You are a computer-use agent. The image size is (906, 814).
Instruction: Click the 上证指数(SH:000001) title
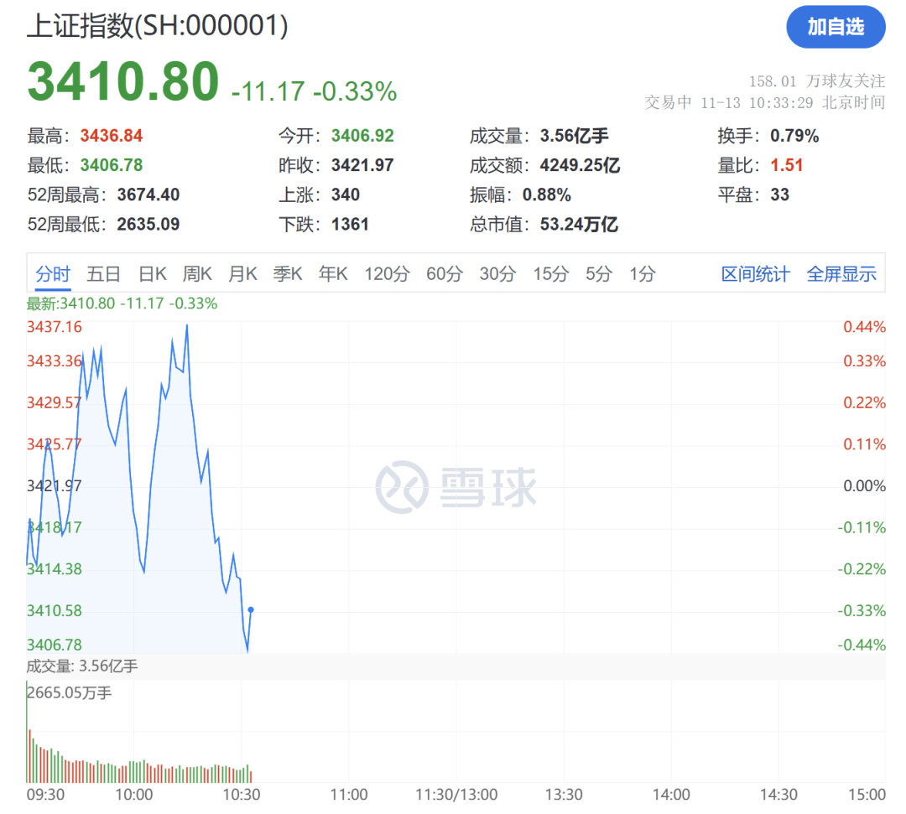click(158, 26)
